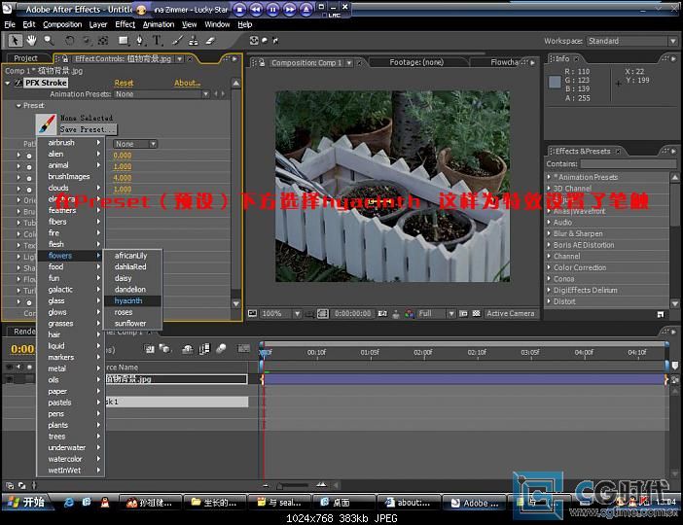683x525 pixels.
Task: Open the Animation menu
Action: (159, 24)
